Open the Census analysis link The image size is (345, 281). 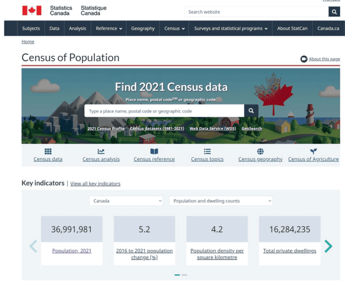click(x=101, y=159)
